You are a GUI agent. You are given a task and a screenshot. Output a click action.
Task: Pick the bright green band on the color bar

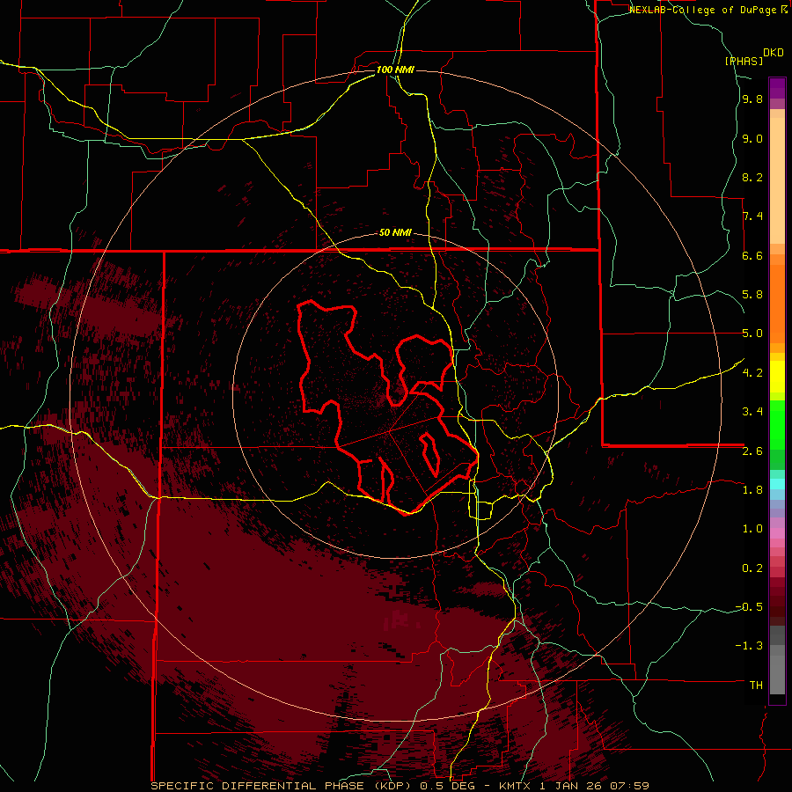[x=777, y=425]
